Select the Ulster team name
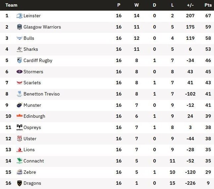Screen dimensions: 214x189 tap(30, 138)
